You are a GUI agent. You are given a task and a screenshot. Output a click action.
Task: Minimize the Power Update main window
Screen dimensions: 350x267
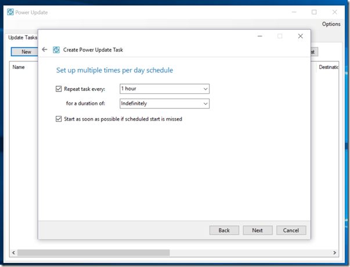pyautogui.click(x=294, y=12)
